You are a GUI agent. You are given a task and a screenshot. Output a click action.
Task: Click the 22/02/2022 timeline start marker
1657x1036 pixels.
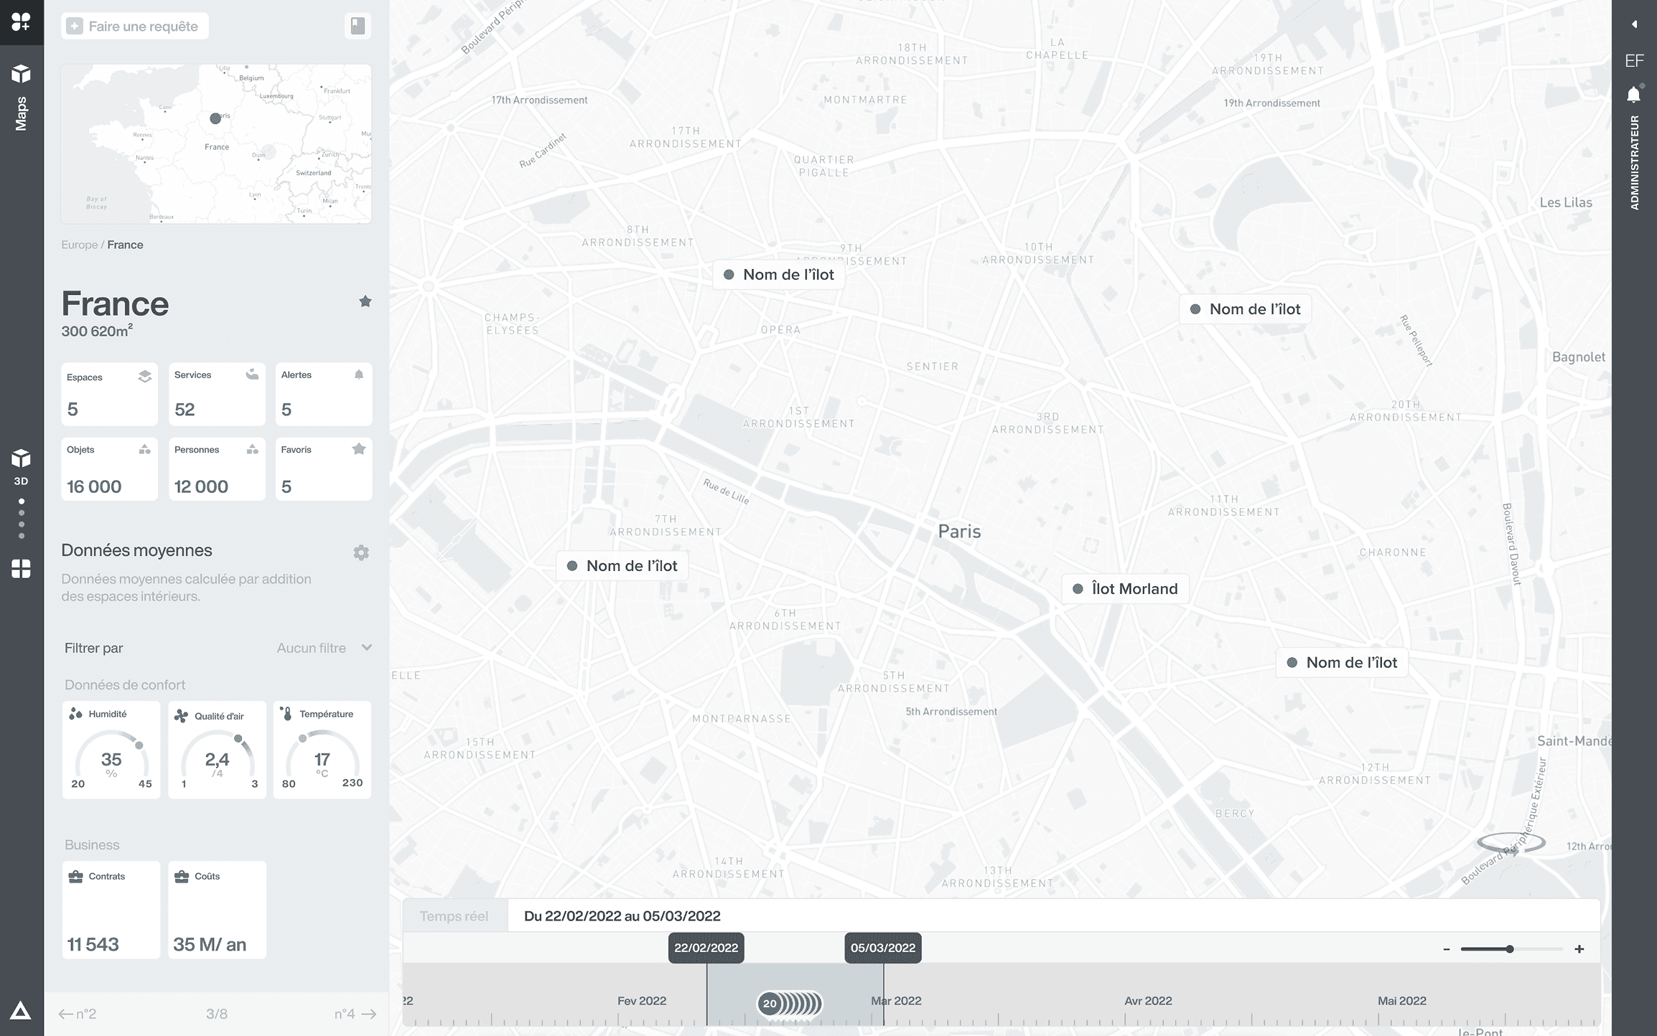(x=706, y=948)
